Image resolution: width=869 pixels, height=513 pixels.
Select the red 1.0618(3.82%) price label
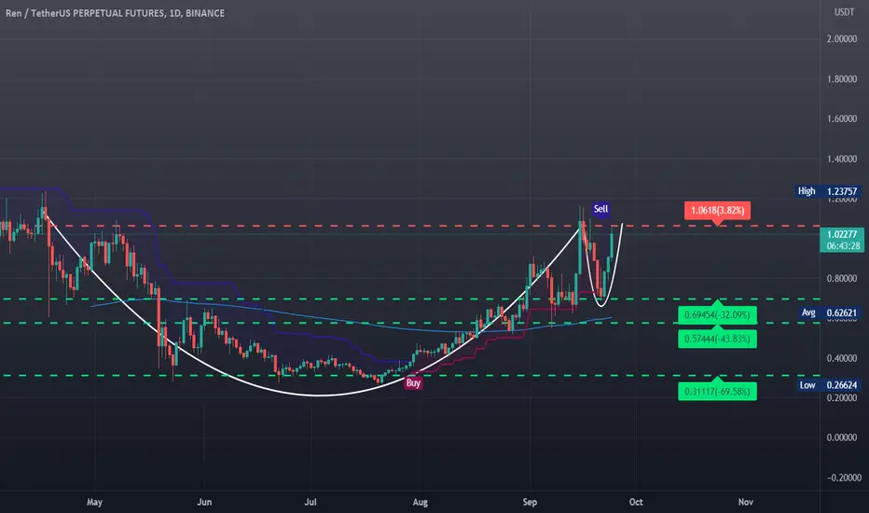coord(717,210)
